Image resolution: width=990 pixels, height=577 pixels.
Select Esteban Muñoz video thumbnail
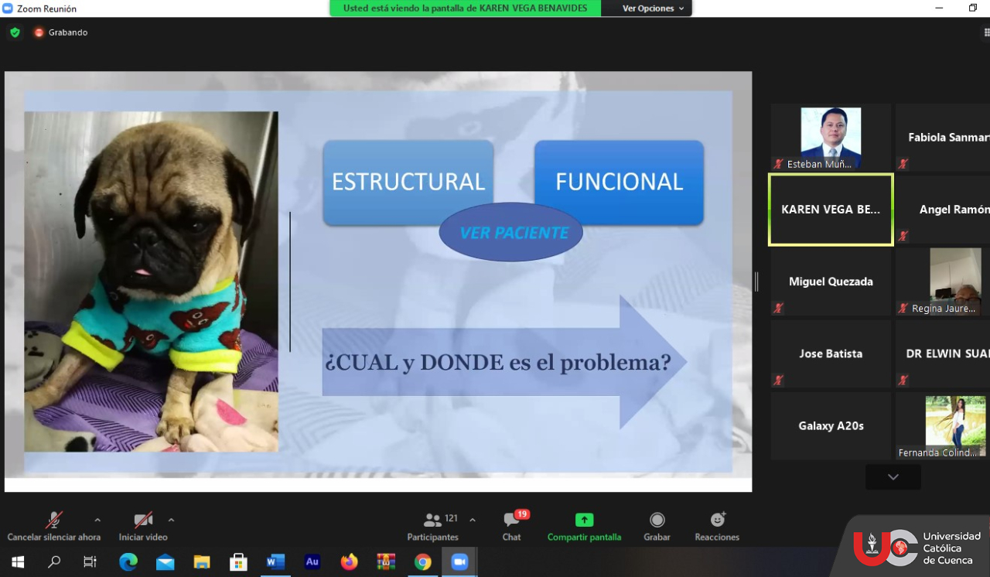(x=831, y=138)
